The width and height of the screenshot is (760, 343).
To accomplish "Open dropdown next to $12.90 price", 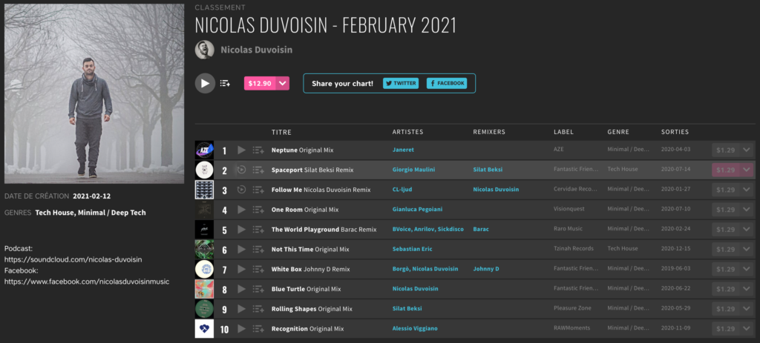I will pyautogui.click(x=283, y=83).
